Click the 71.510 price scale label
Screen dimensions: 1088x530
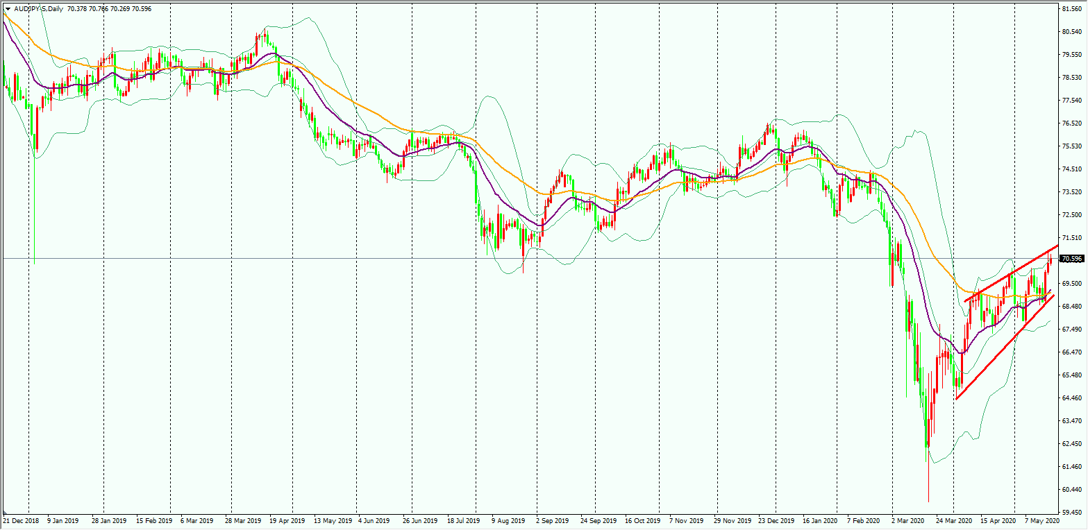tap(1072, 237)
